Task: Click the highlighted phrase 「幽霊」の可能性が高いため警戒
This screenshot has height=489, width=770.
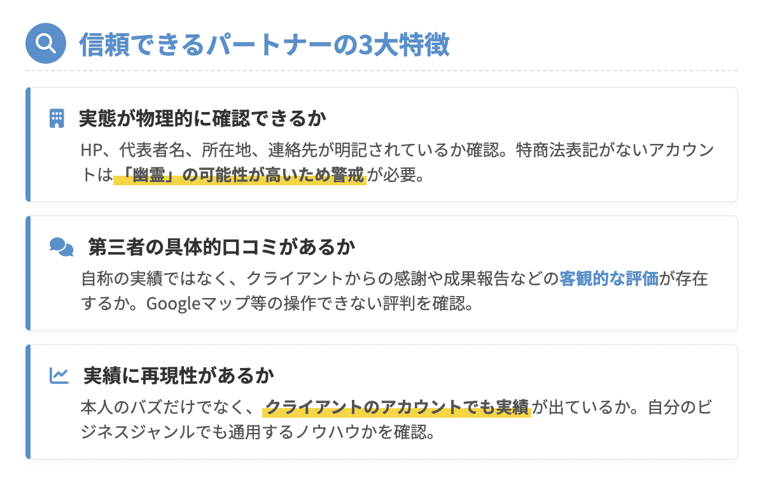Action: (239, 175)
